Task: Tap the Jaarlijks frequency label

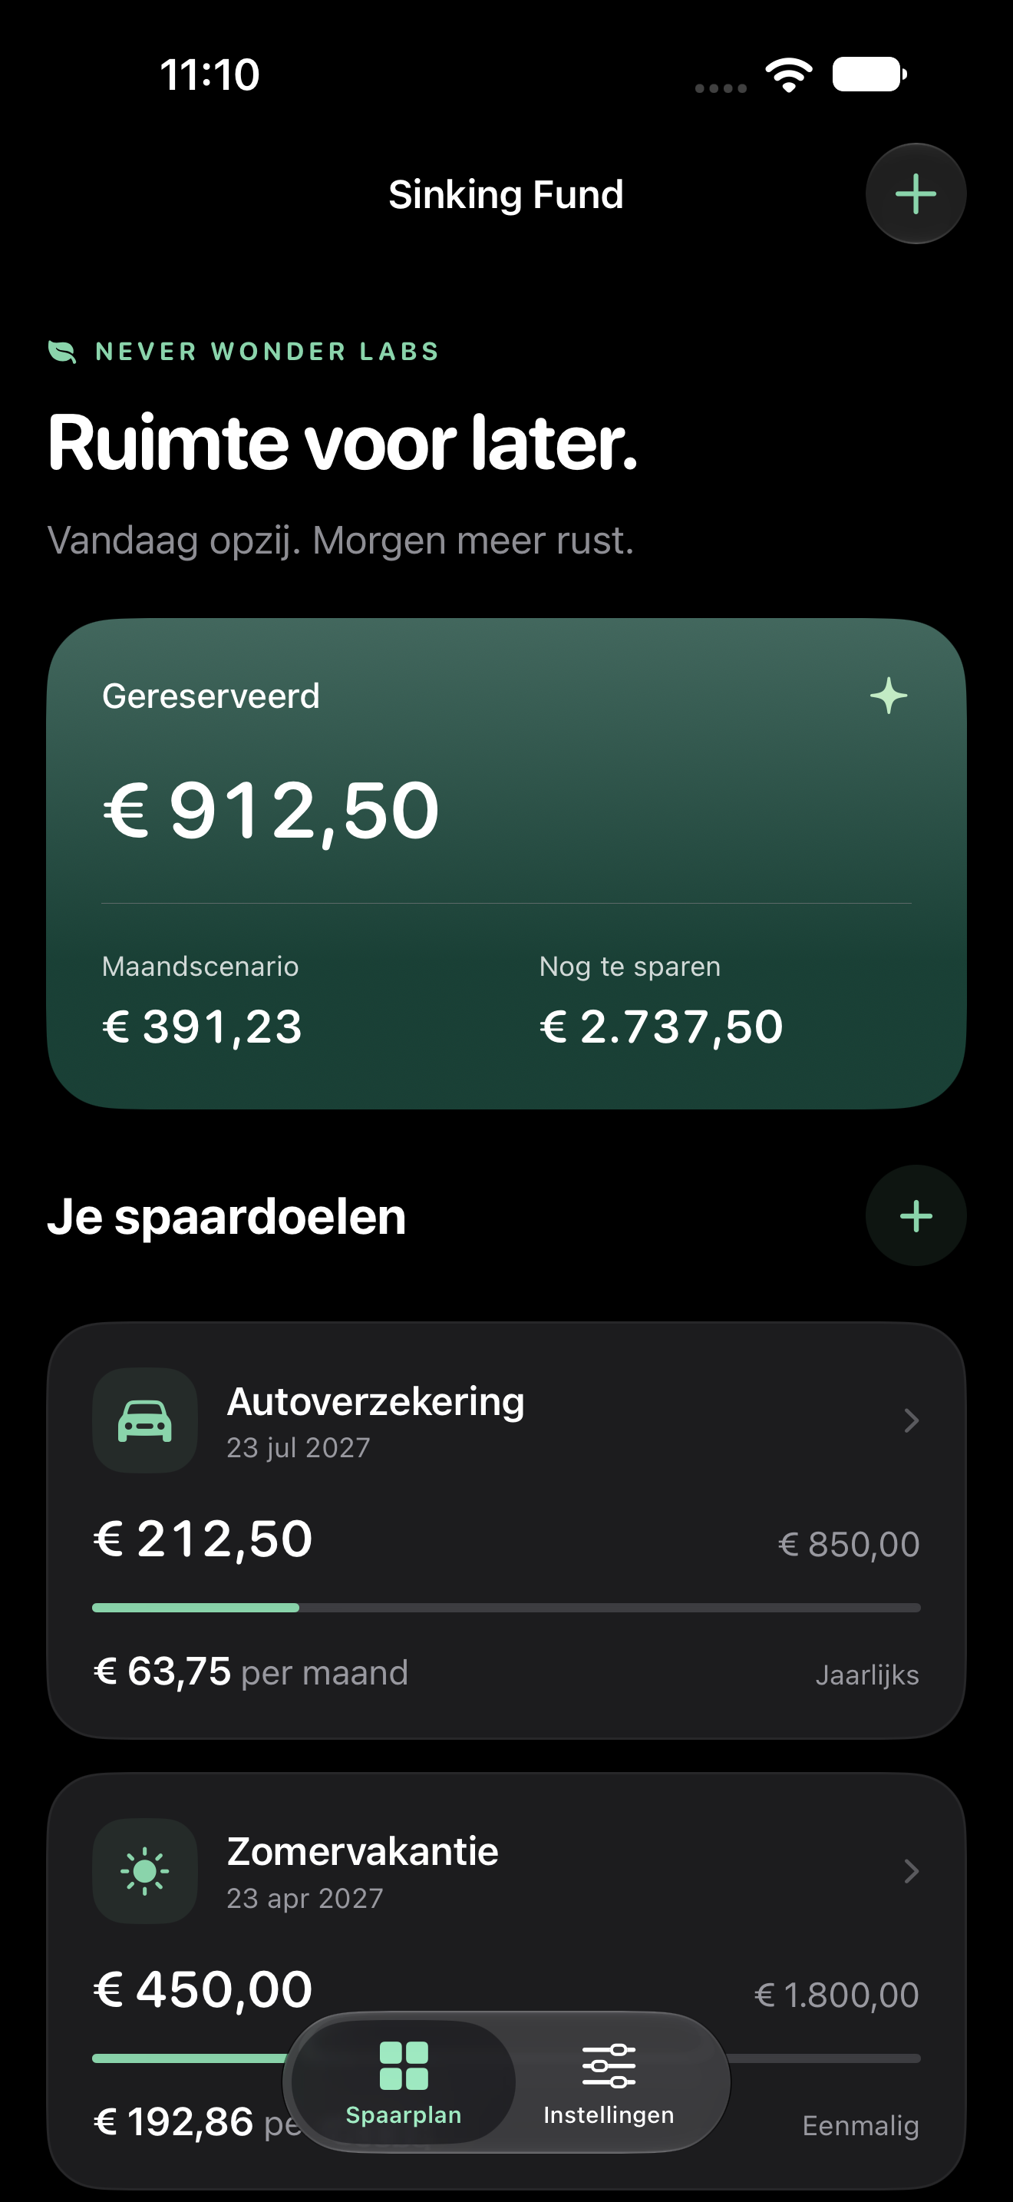Action: click(867, 1675)
